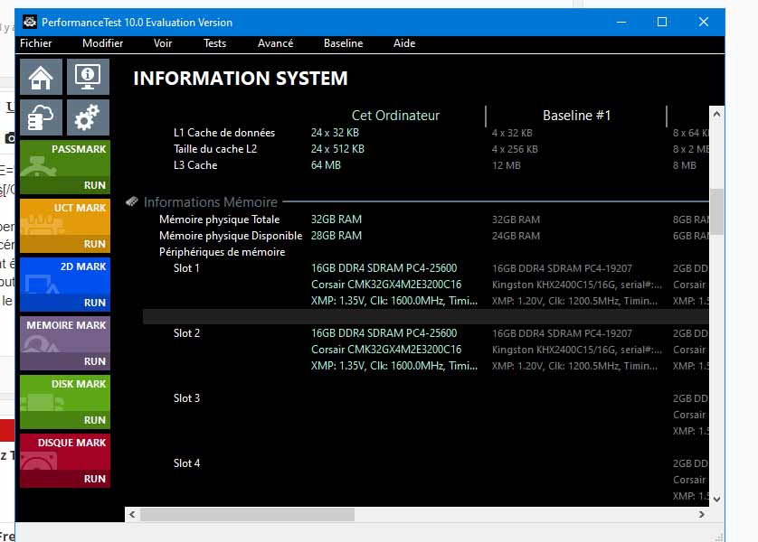Start the MEMOIRE MARK benchmark

(64, 343)
